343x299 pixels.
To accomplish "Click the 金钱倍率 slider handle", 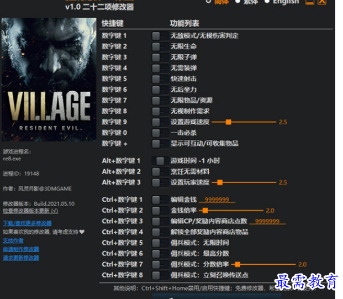I will tap(205, 211).
